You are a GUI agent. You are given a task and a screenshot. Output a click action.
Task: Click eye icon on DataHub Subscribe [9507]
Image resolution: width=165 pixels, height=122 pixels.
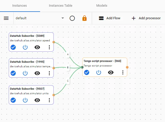(x=37, y=100)
